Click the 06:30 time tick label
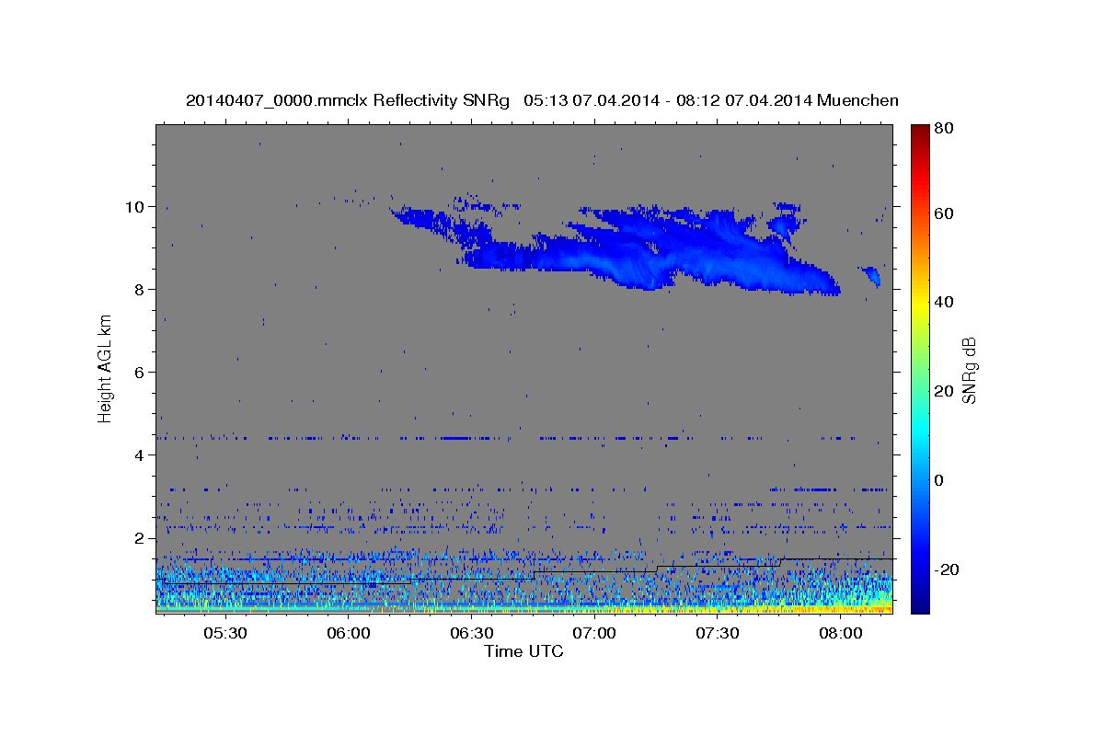The width and height of the screenshot is (1104, 736). coord(471,633)
